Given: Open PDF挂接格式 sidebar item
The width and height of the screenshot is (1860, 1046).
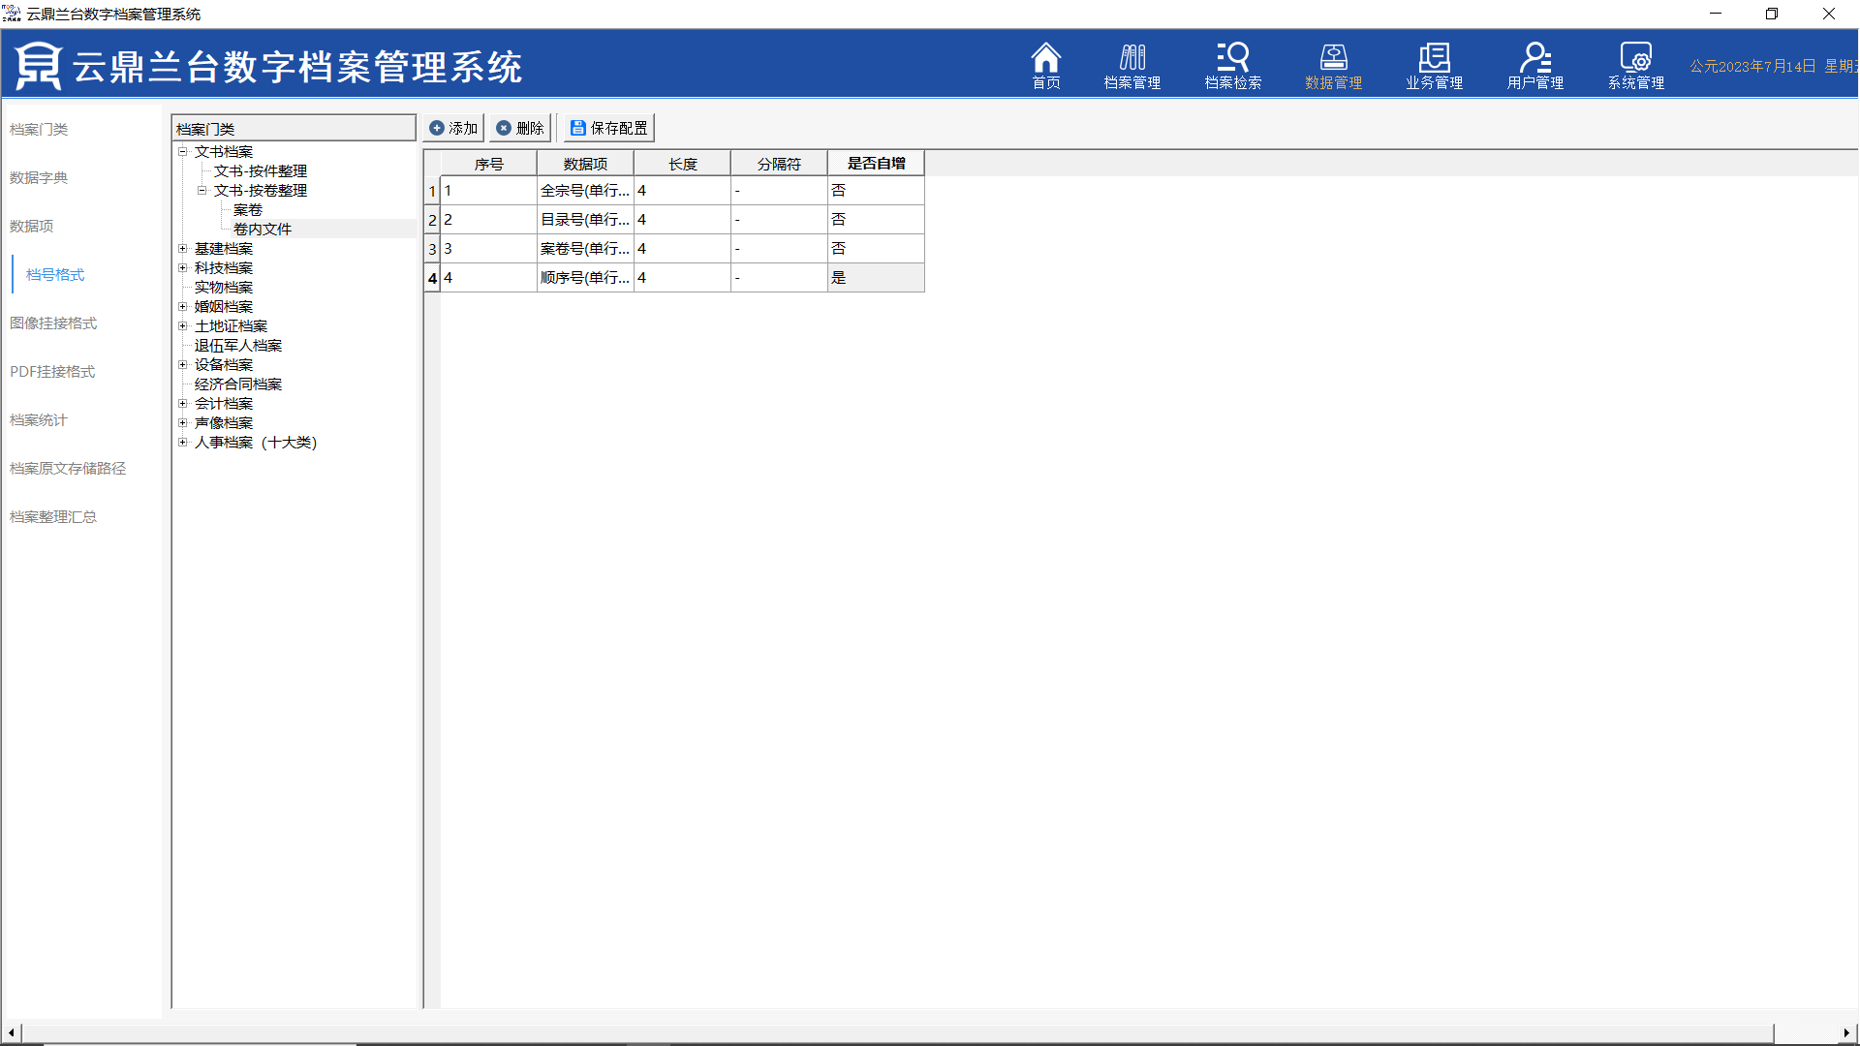Looking at the screenshot, I should [52, 371].
